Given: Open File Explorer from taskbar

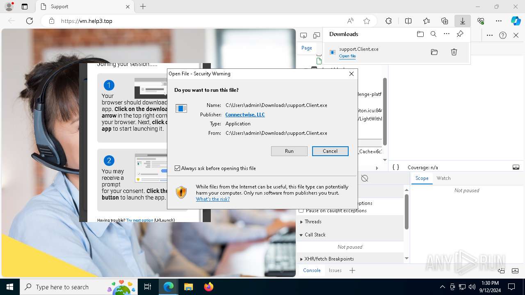Looking at the screenshot, I should [x=188, y=287].
